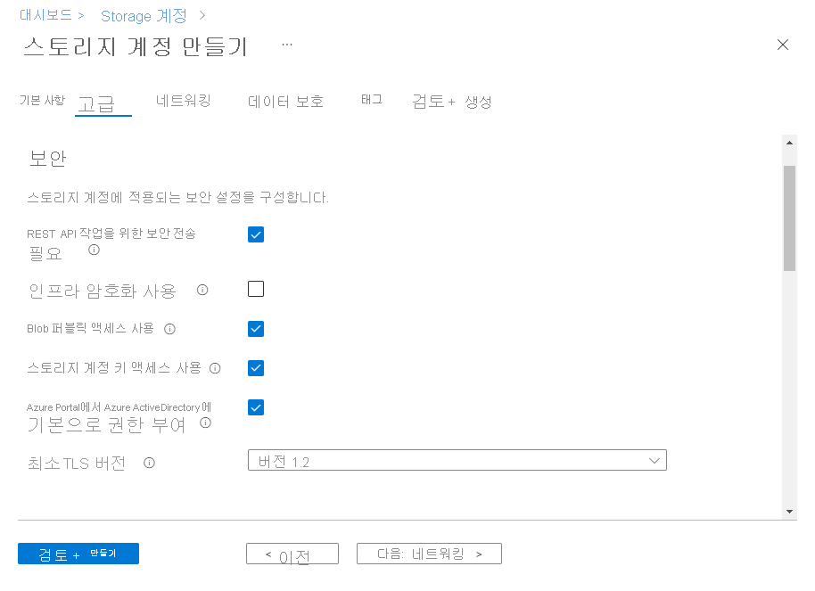Open the 데이터 보호 tab
The height and width of the screenshot is (591, 815).
click(285, 101)
